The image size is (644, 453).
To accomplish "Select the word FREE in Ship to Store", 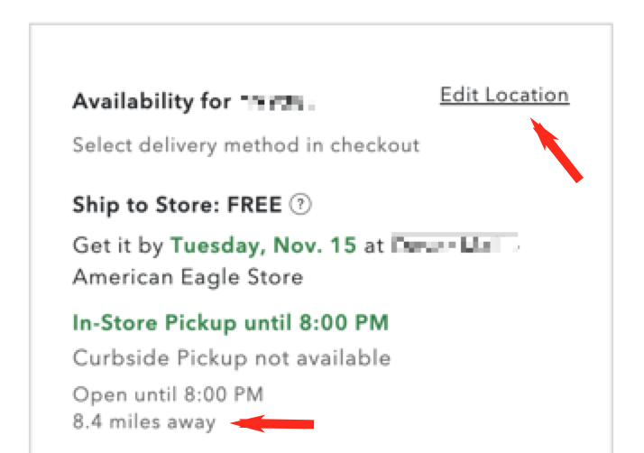I will (254, 205).
